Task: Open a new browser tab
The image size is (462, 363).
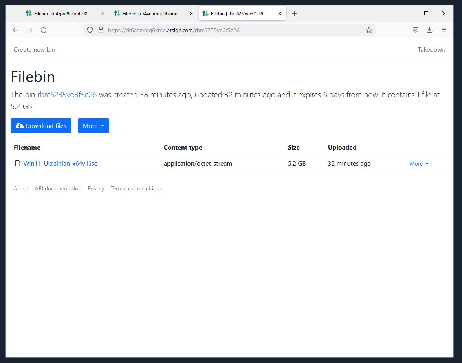Action: coord(294,14)
